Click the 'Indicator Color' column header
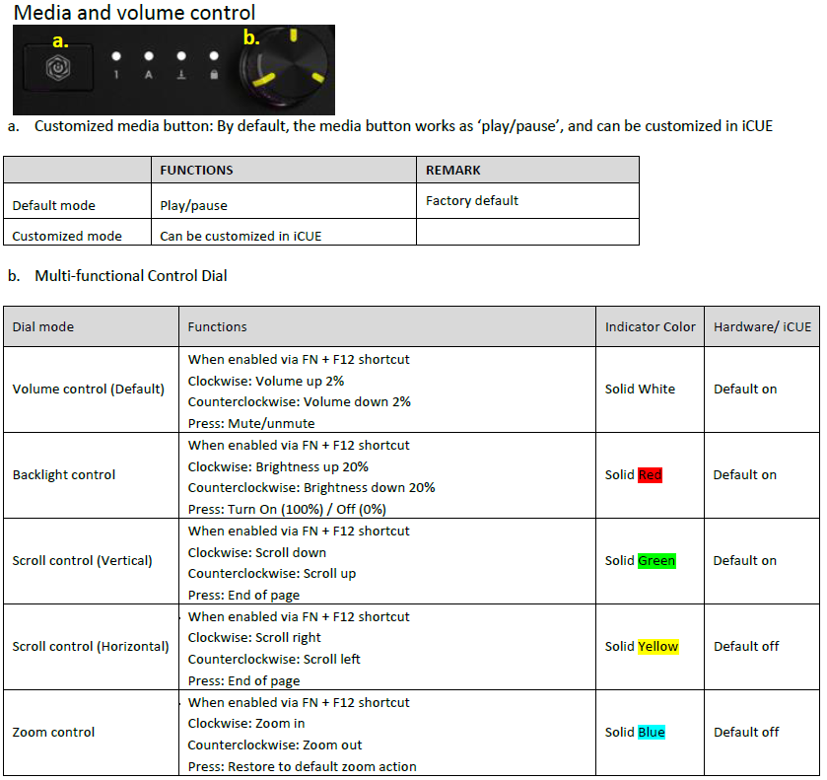This screenshot has width=827, height=780. point(650,326)
